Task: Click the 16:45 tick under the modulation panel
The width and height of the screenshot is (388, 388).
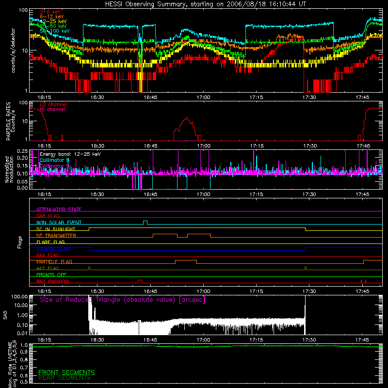Action: point(150,194)
